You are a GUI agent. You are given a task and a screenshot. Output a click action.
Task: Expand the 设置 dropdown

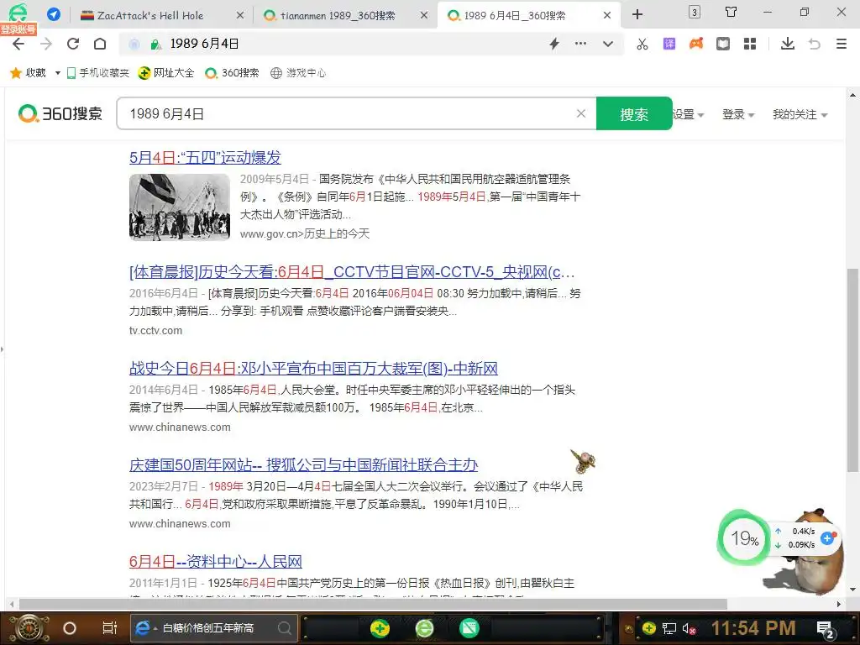(x=688, y=114)
